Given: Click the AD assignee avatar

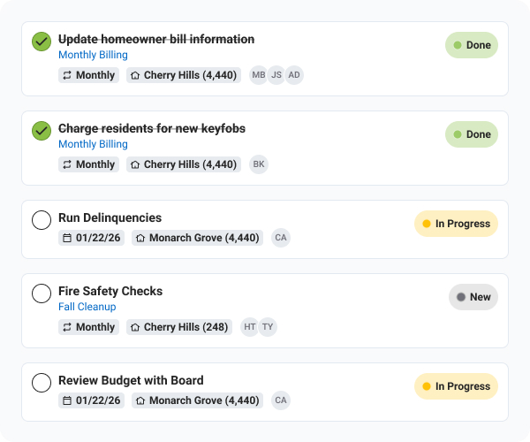Looking at the screenshot, I should click(x=294, y=75).
